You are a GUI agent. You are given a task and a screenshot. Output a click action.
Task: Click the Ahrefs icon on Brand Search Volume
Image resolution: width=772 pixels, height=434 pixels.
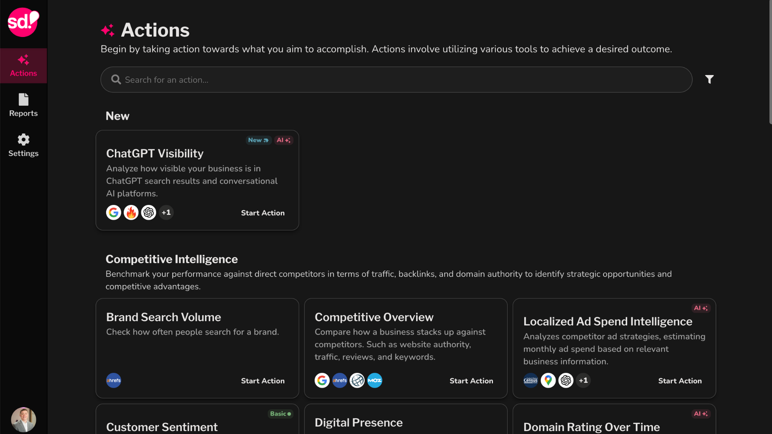click(113, 381)
